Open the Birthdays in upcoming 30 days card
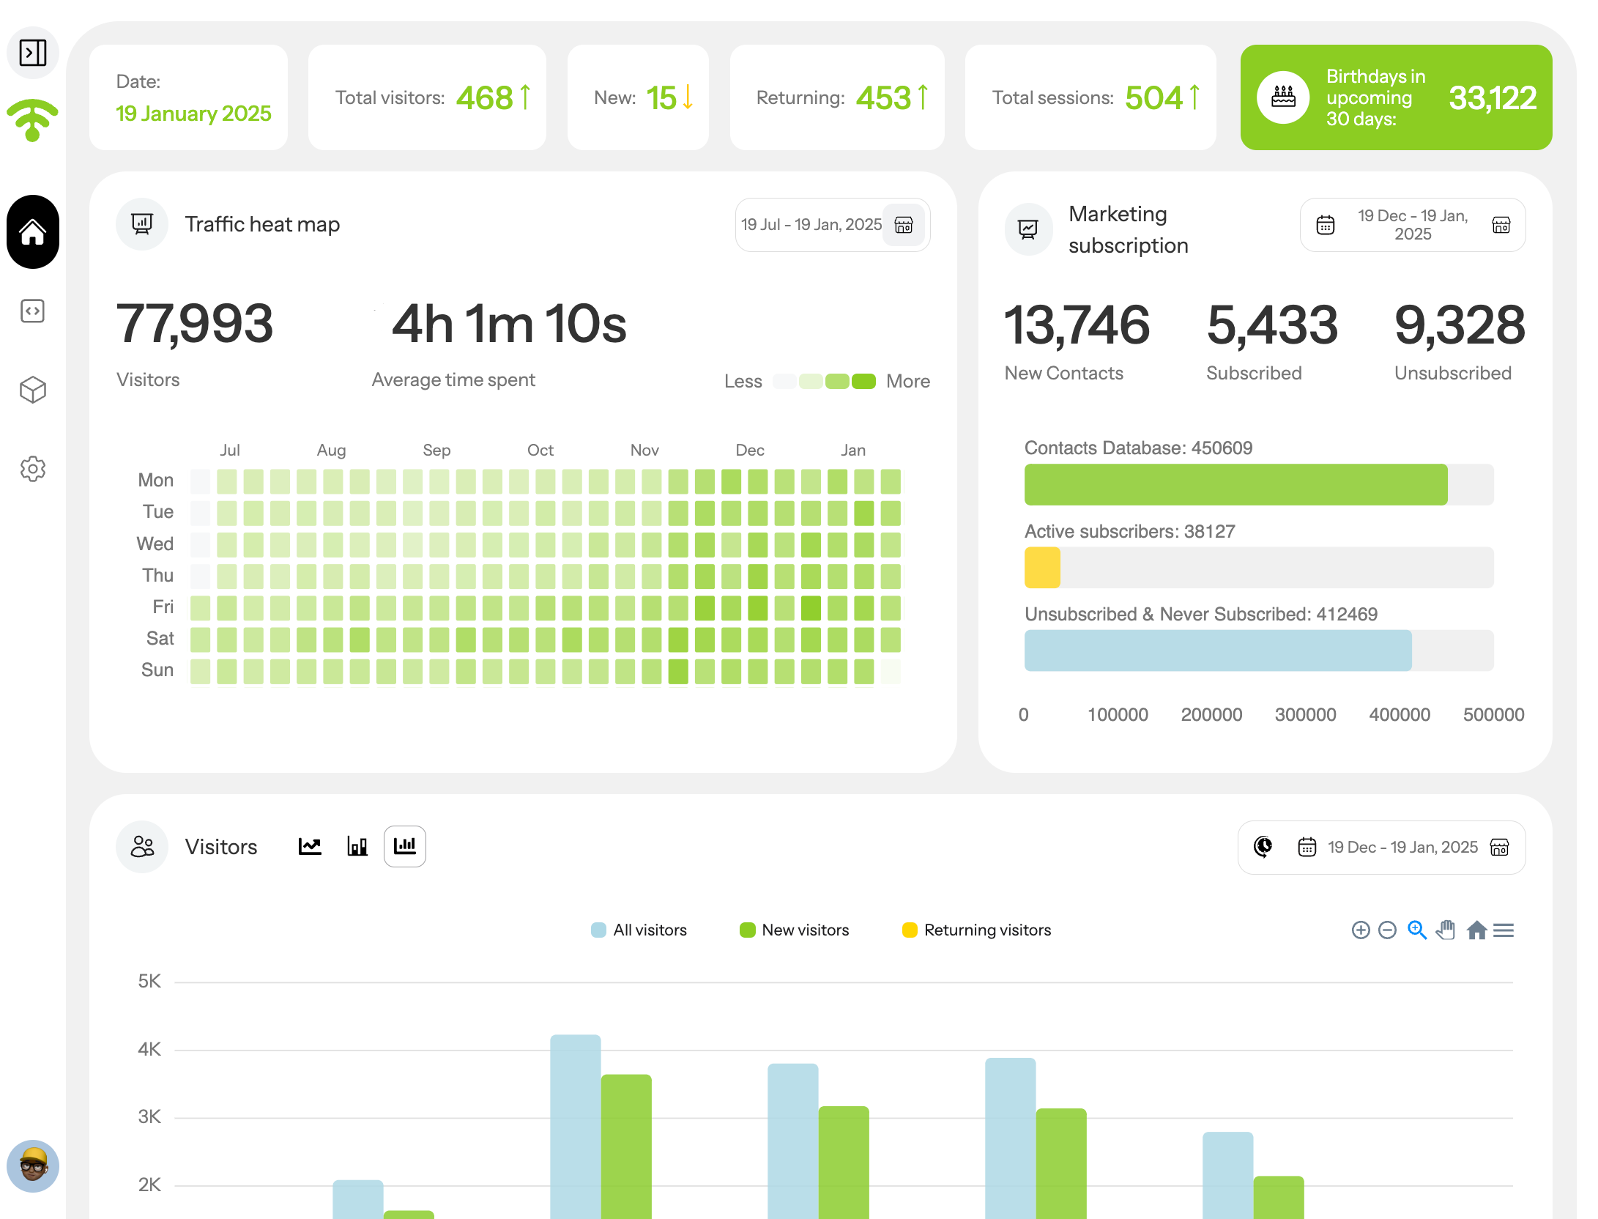This screenshot has width=1598, height=1219. pyautogui.click(x=1396, y=97)
